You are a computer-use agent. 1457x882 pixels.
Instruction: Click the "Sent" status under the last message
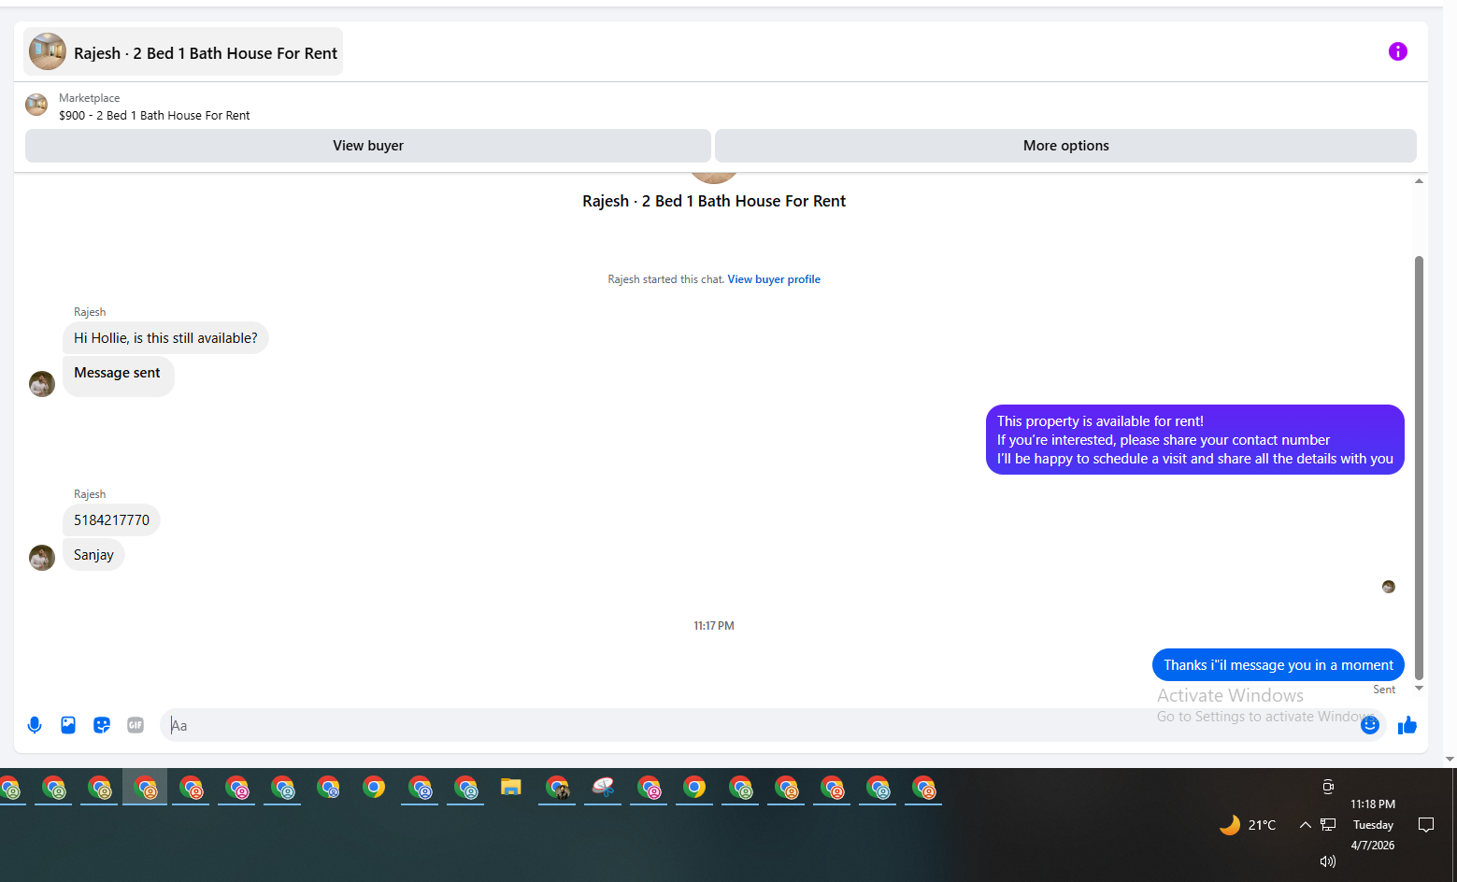(1384, 690)
